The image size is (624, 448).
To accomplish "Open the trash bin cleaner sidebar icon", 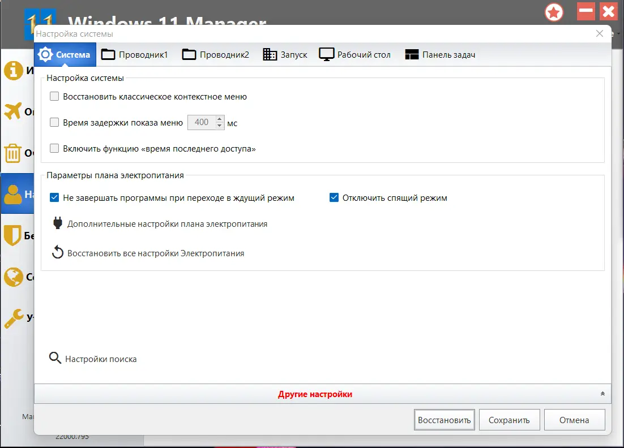I will coord(12,153).
